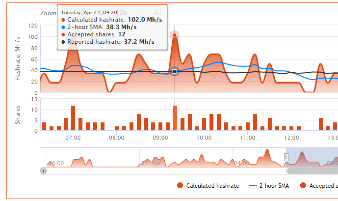The image size is (338, 201).
Task: Click the navigator's left range handle
Action: 286,157
